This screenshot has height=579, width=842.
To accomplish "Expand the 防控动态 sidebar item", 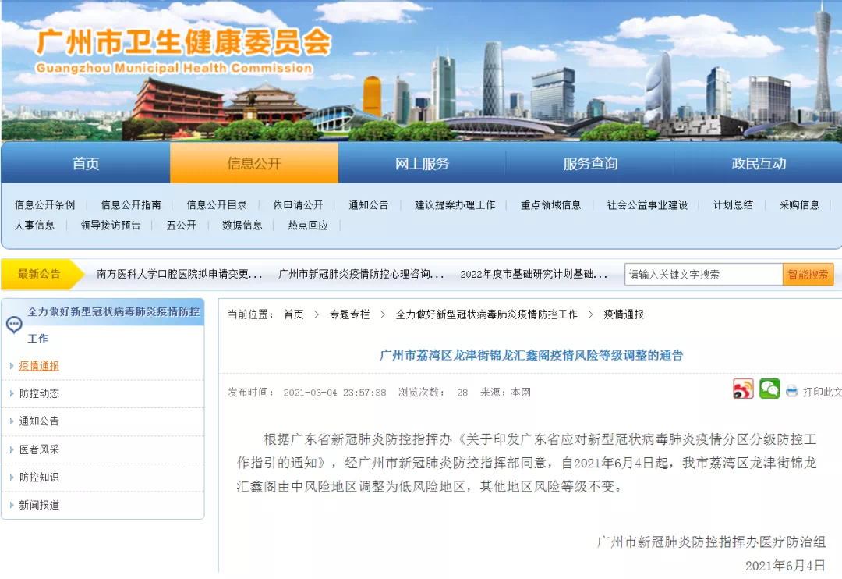I will click(x=39, y=393).
